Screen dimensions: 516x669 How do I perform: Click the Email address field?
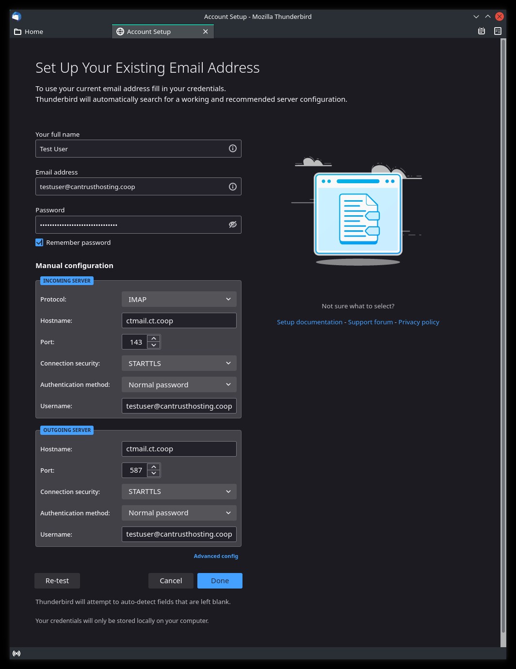[138, 186]
